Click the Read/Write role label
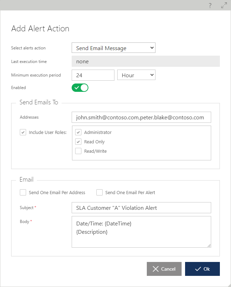The height and width of the screenshot is (287, 231). [95, 151]
